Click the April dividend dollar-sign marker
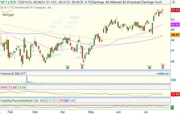 [x=68, y=68]
